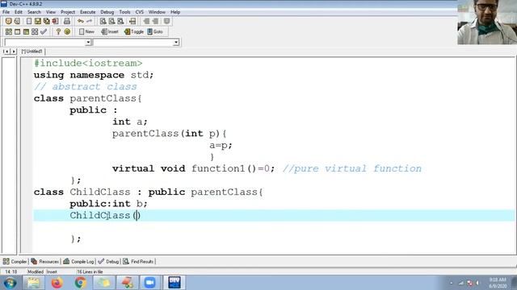Click the tab scroll right arrow

tap(14, 52)
